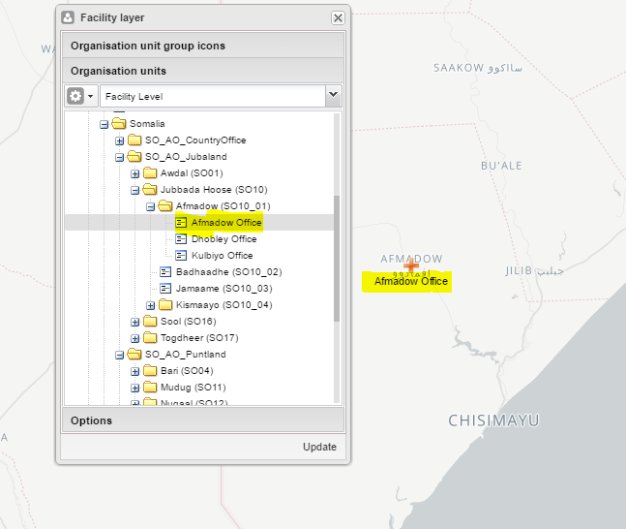626x529 pixels.
Task: Expand the Awdal (SO01) node
Action: point(135,172)
